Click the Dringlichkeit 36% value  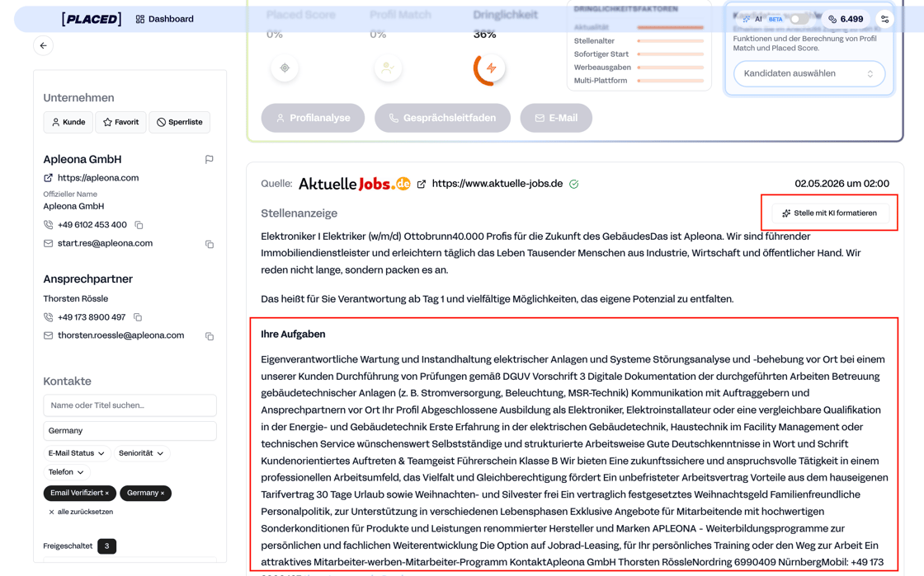tap(484, 34)
